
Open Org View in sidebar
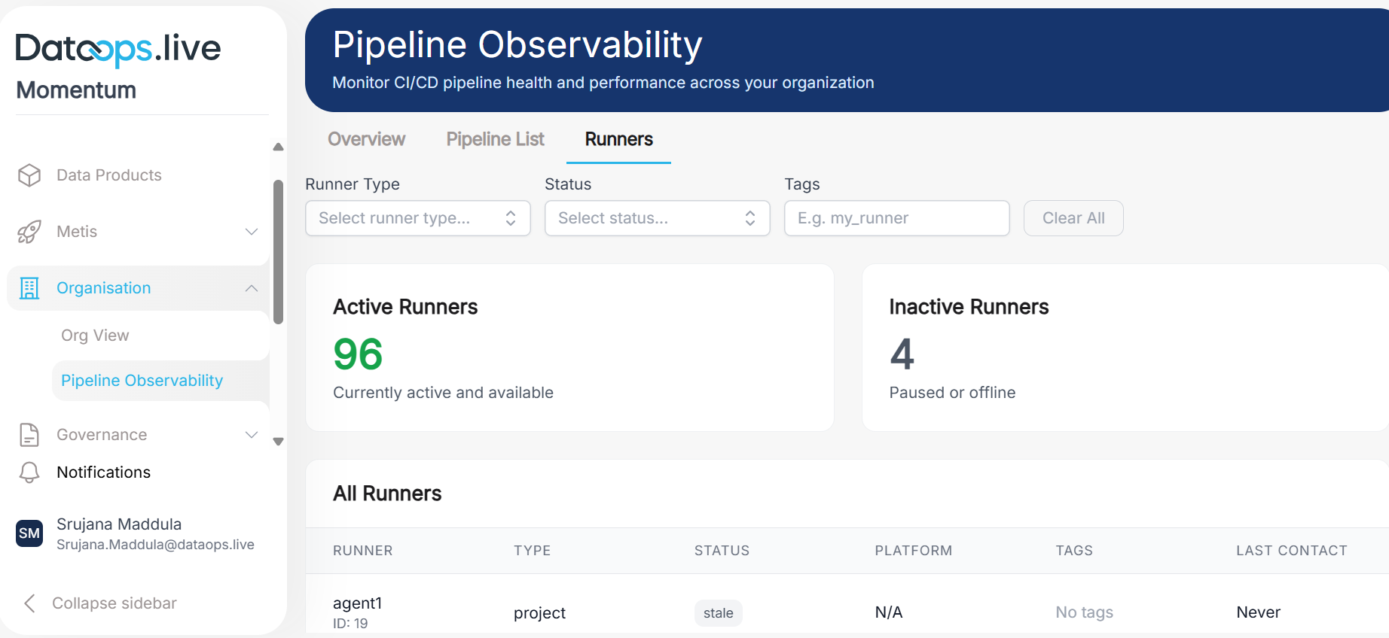pos(95,336)
